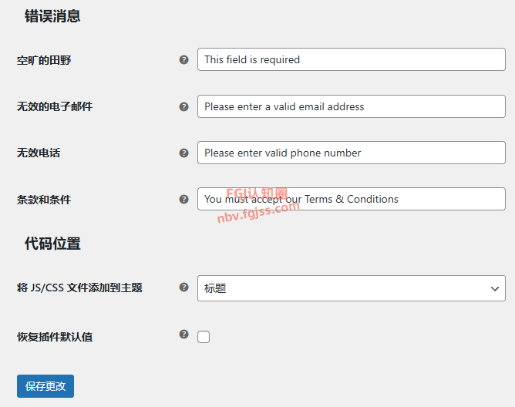Click the 恢复插件默认值 label text
515x407 pixels.
tap(55, 337)
